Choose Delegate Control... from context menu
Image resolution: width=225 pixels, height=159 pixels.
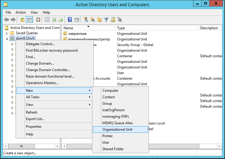(x=54, y=44)
